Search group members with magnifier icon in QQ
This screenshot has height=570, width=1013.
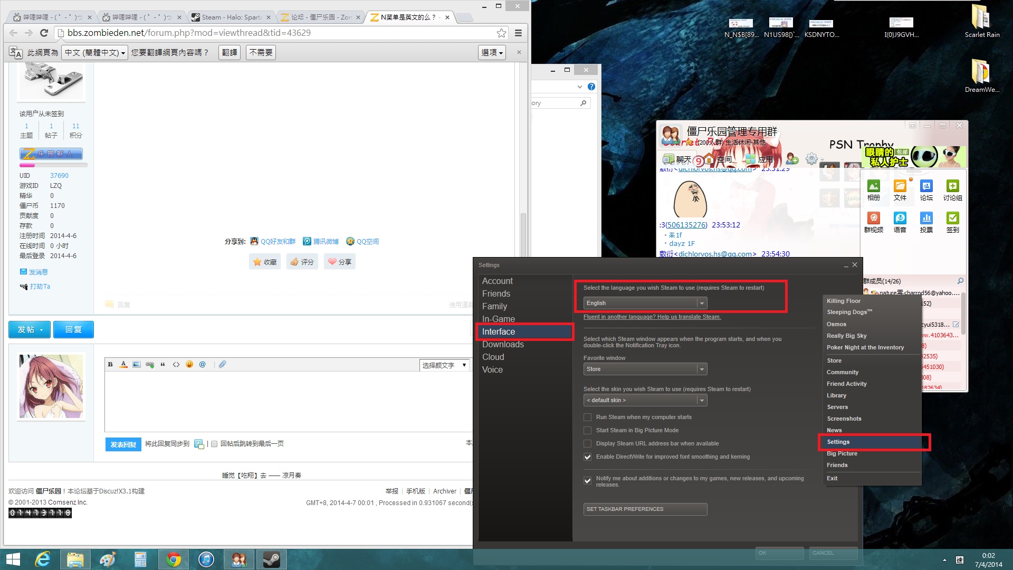click(x=960, y=281)
